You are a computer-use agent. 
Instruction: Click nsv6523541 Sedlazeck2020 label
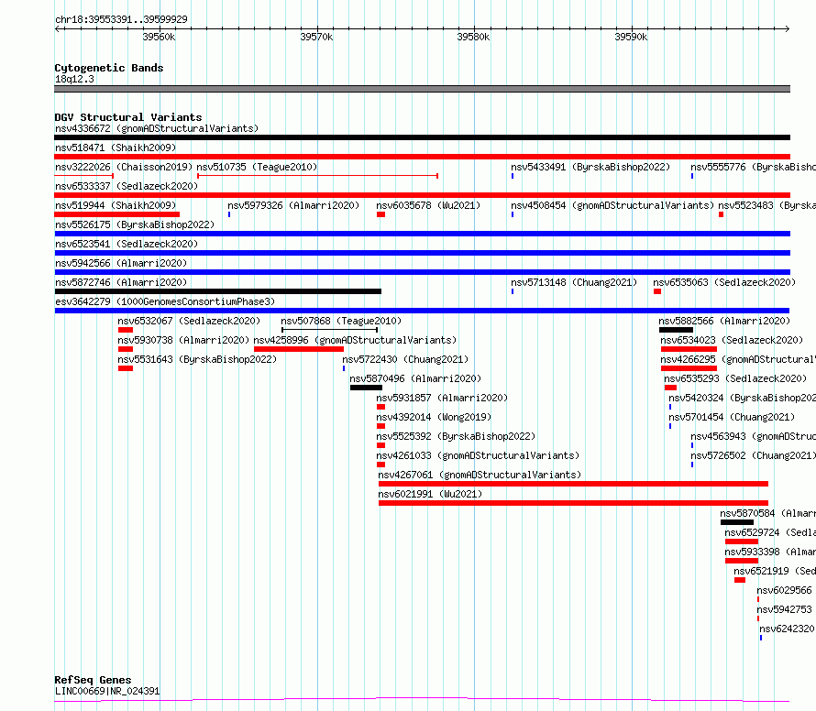(x=127, y=244)
